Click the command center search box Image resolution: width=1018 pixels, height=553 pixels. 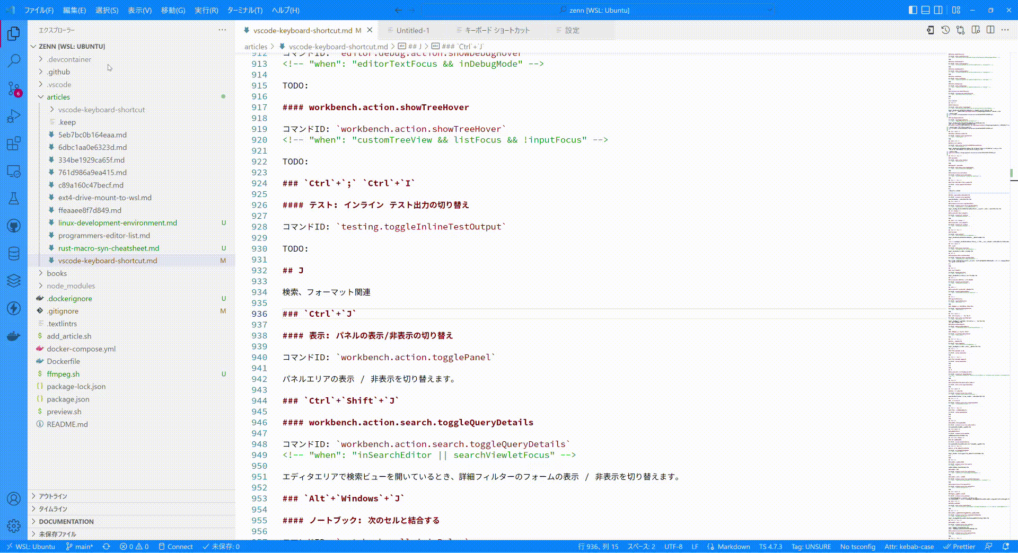click(599, 10)
